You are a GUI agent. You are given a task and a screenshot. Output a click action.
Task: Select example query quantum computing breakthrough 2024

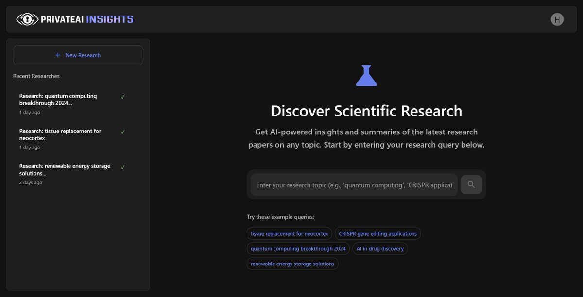(x=298, y=248)
